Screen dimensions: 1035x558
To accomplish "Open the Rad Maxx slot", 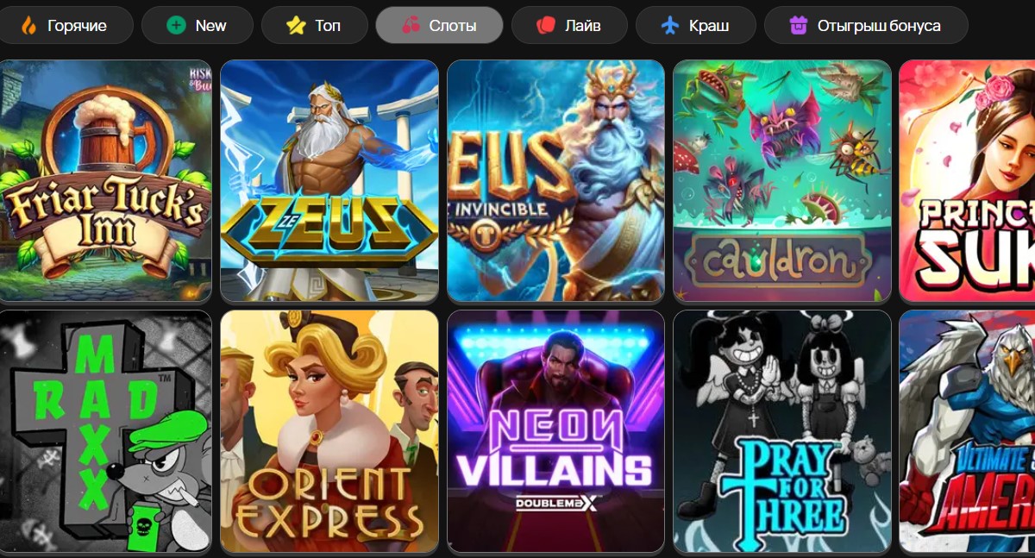I will click(x=104, y=431).
